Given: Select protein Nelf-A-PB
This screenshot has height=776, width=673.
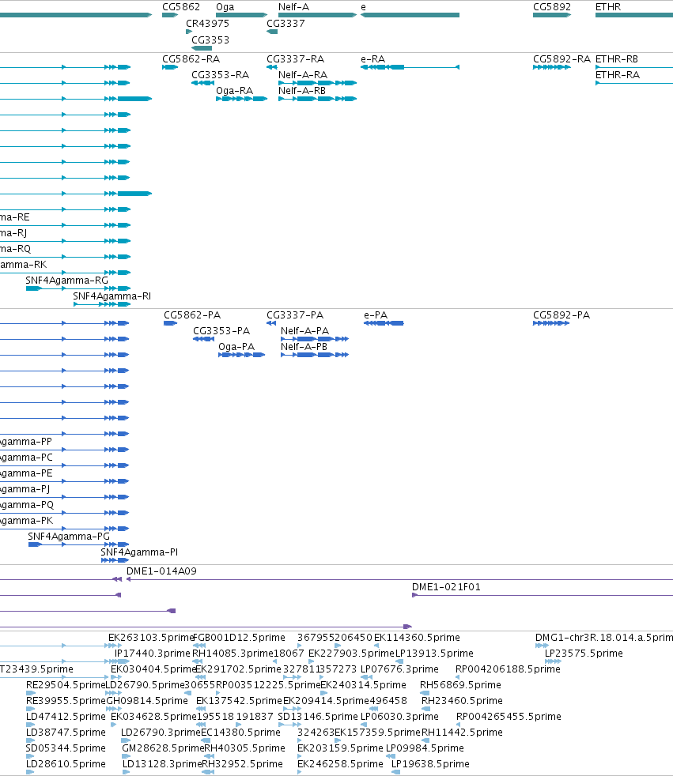Looking at the screenshot, I should (304, 347).
